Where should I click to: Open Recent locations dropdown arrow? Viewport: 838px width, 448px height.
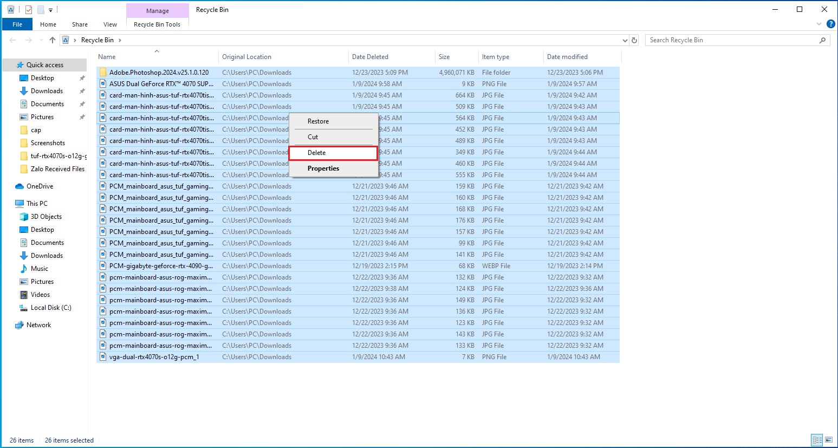(x=42, y=40)
